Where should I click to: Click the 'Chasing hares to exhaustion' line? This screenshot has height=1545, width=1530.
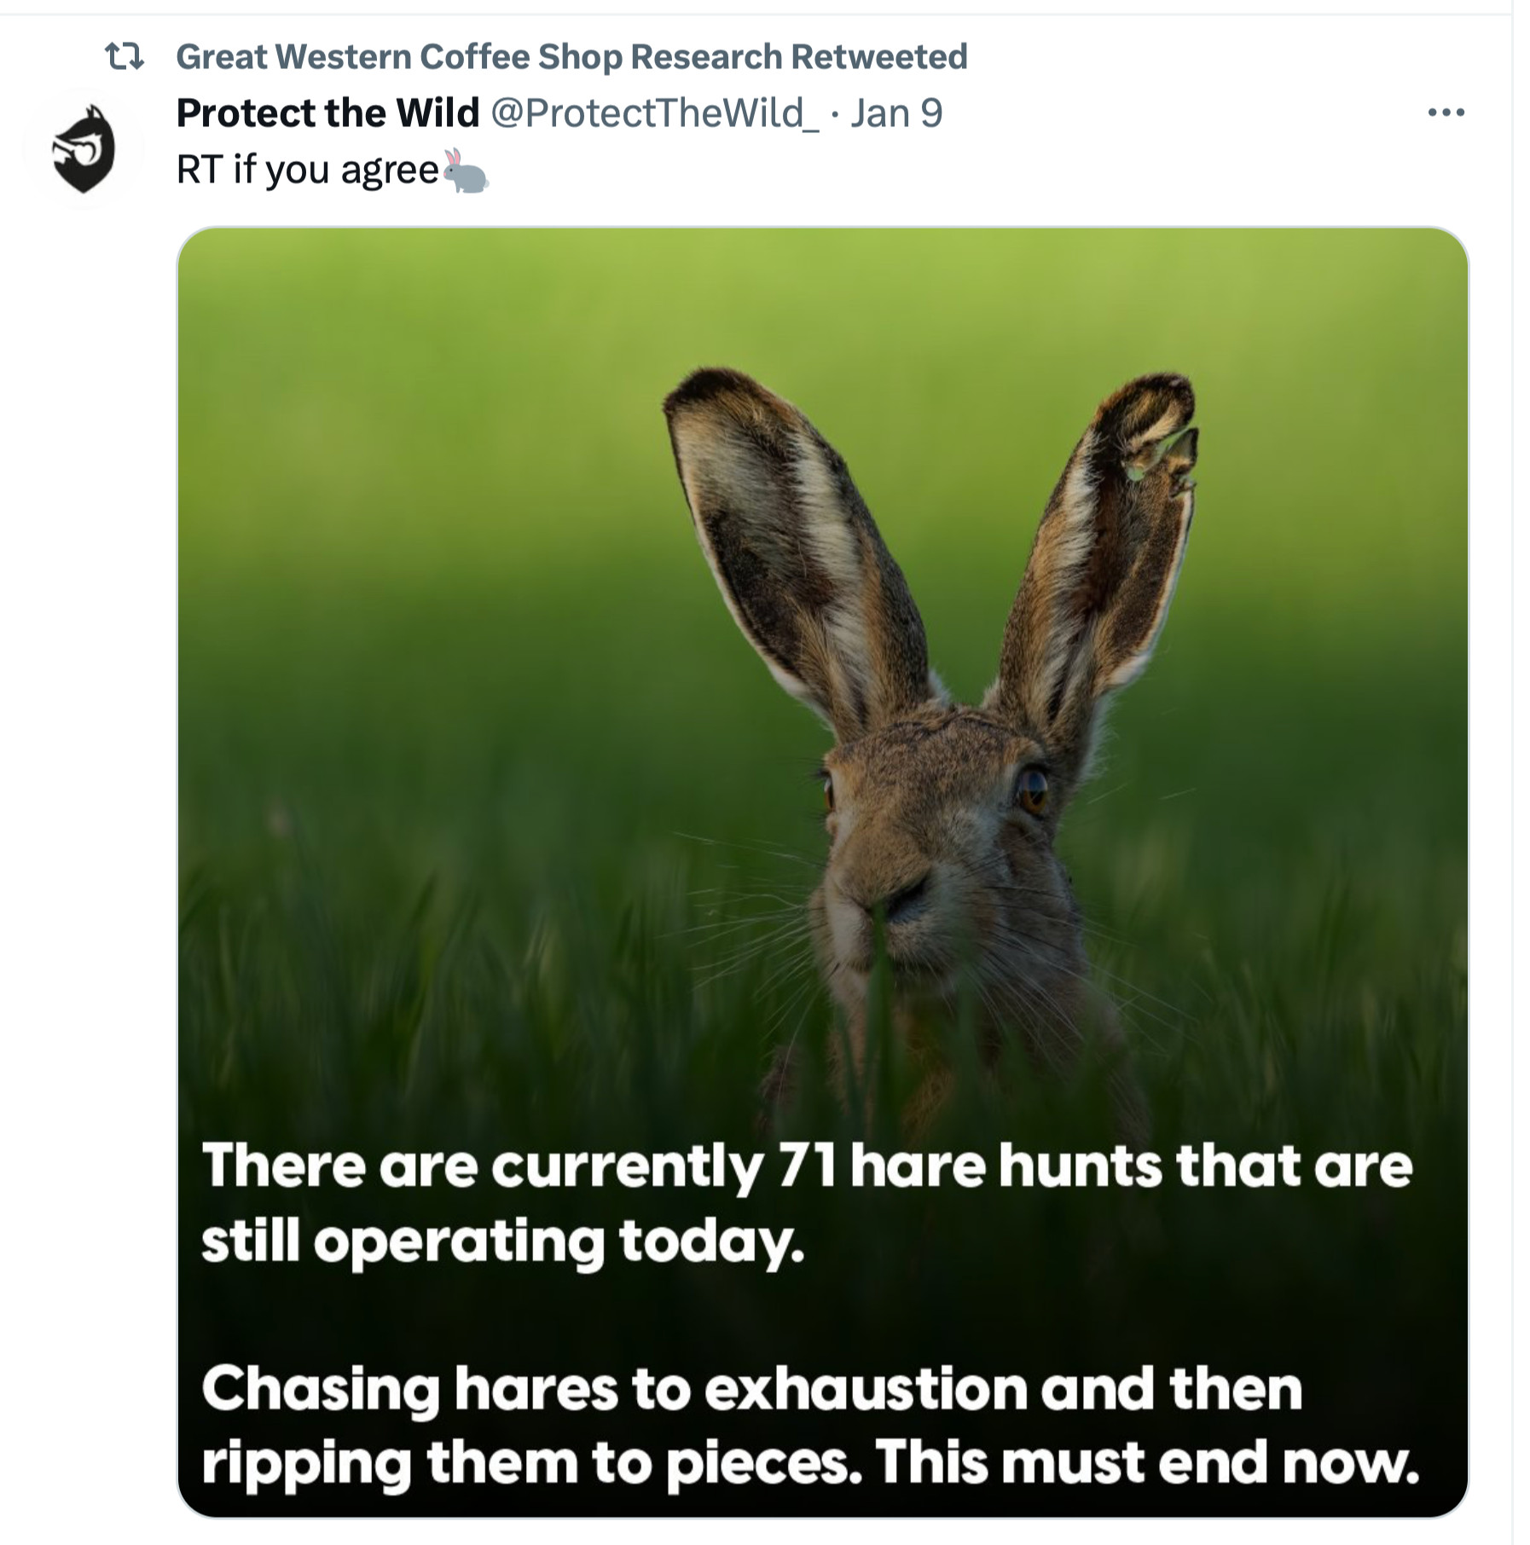751,1389
